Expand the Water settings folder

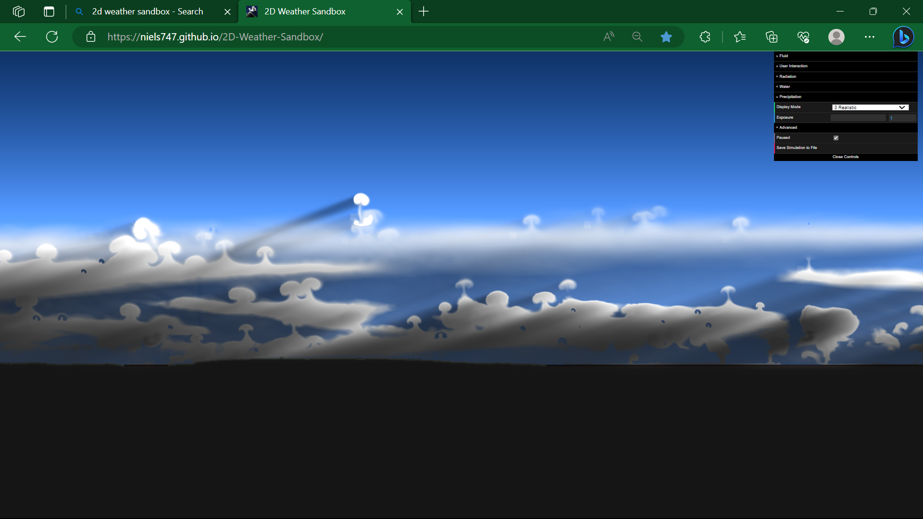pyautogui.click(x=845, y=86)
